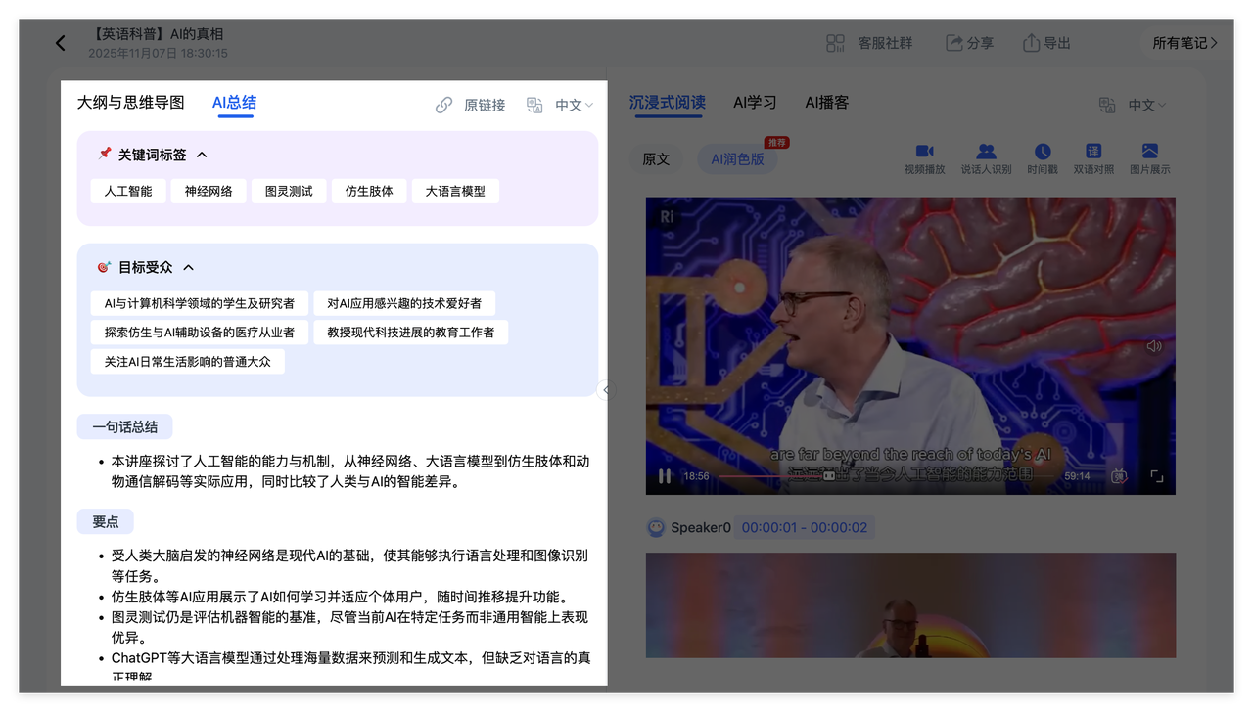Image resolution: width=1253 pixels, height=712 pixels.
Task: Switch to the 大纲与思维导图 tab
Action: (x=130, y=103)
